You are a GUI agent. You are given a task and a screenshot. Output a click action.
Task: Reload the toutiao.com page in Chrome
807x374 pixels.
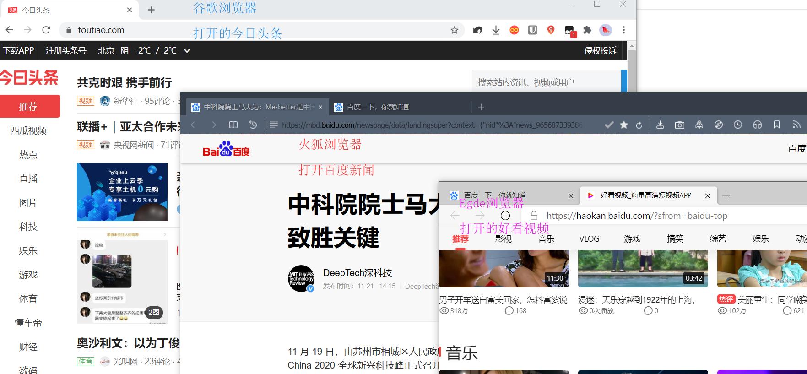46,30
